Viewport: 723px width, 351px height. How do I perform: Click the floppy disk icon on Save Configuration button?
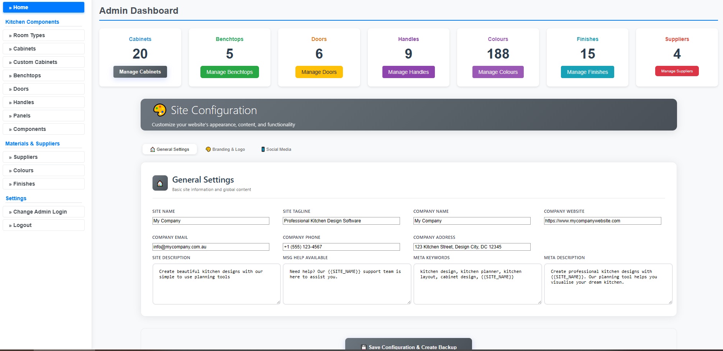click(364, 347)
